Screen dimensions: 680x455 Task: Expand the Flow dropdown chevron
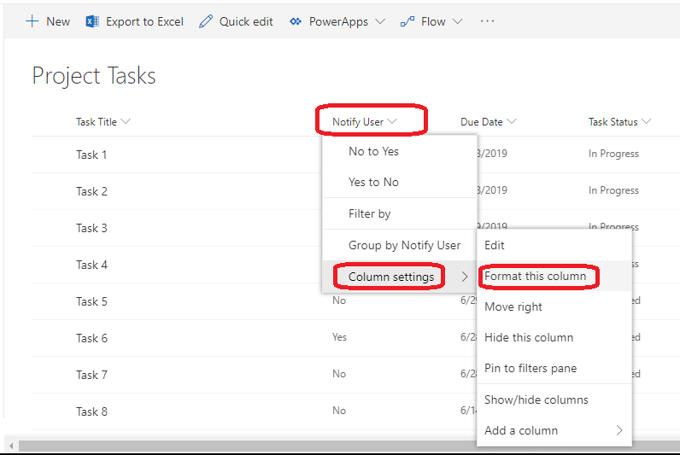[457, 21]
